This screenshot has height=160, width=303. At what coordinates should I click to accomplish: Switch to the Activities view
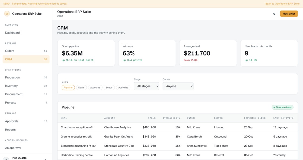[123, 88]
